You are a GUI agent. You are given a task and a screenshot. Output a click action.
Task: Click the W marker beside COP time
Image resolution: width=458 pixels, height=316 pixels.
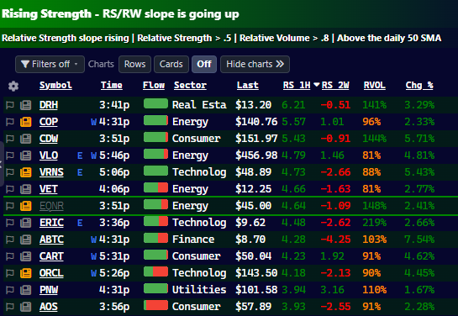94,122
